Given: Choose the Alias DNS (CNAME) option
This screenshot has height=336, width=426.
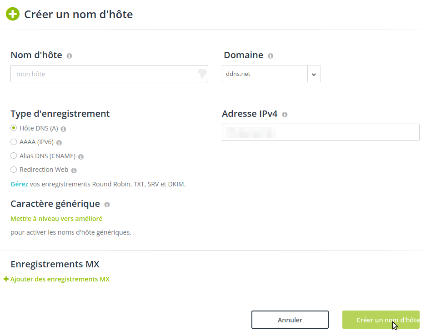Looking at the screenshot, I should (x=14, y=156).
